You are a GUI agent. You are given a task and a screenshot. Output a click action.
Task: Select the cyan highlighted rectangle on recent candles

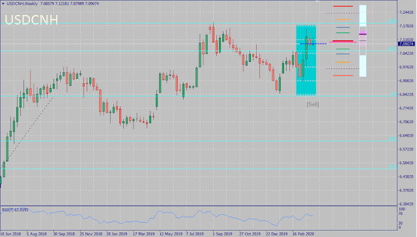[306, 60]
